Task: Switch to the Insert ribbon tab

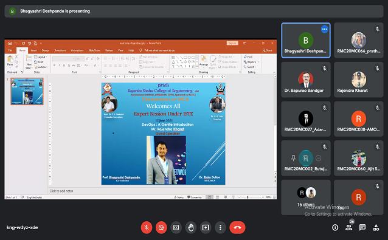Action: [33, 50]
